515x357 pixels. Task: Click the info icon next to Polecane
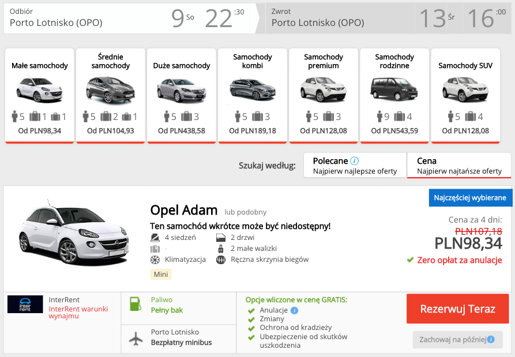[355, 161]
